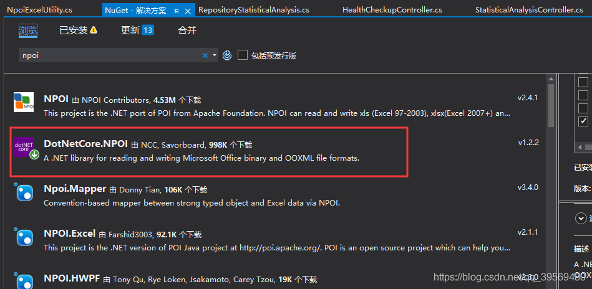Image resolution: width=592 pixels, height=289 pixels.
Task: Click the '998K 个下载' download count
Action: point(230,144)
